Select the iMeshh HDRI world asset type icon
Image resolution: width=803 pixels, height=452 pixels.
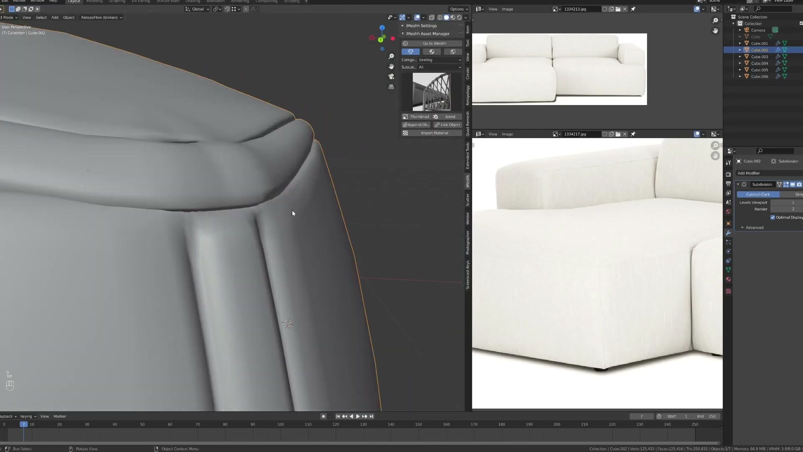pos(453,52)
